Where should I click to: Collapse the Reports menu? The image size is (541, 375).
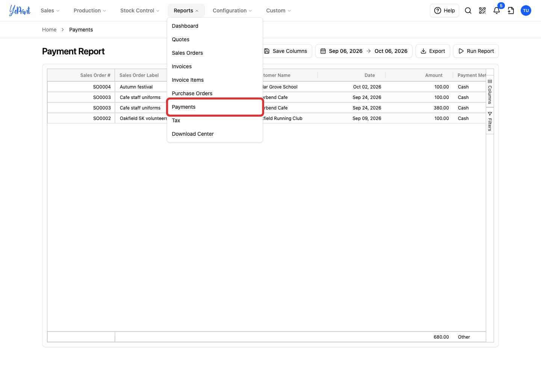pyautogui.click(x=186, y=10)
